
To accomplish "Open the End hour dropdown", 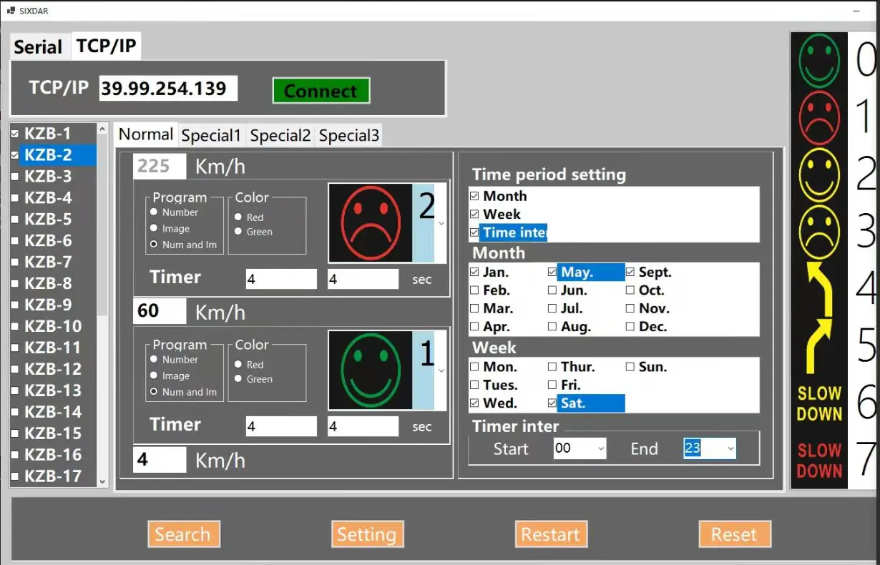I will 730,449.
